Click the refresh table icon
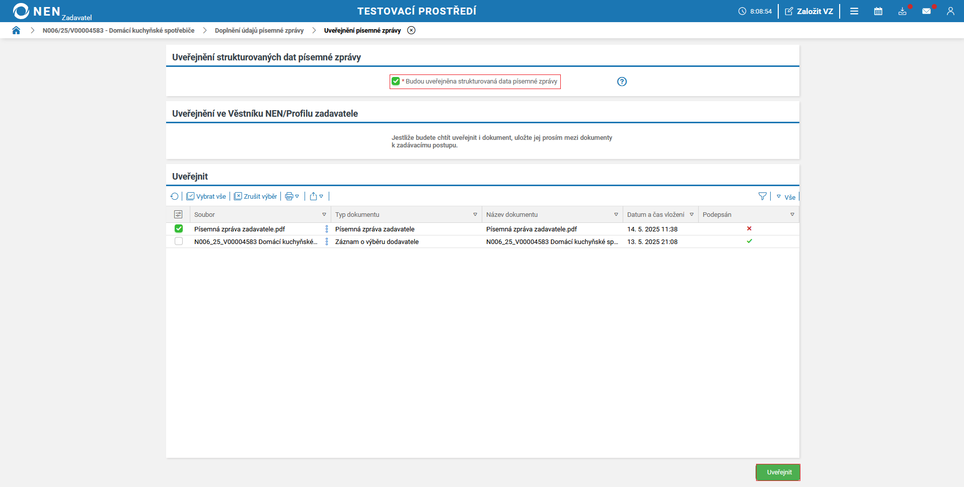 point(175,197)
